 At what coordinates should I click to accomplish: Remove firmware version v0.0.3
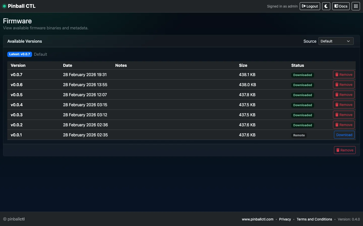pyautogui.click(x=344, y=115)
